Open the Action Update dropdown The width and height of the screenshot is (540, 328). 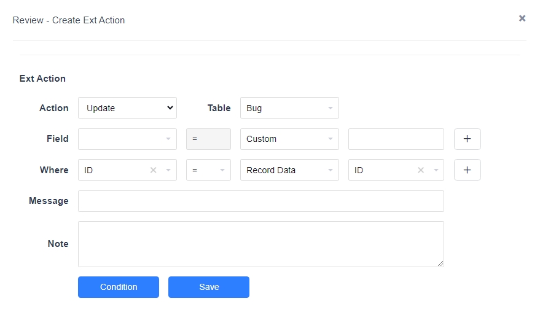coord(127,108)
